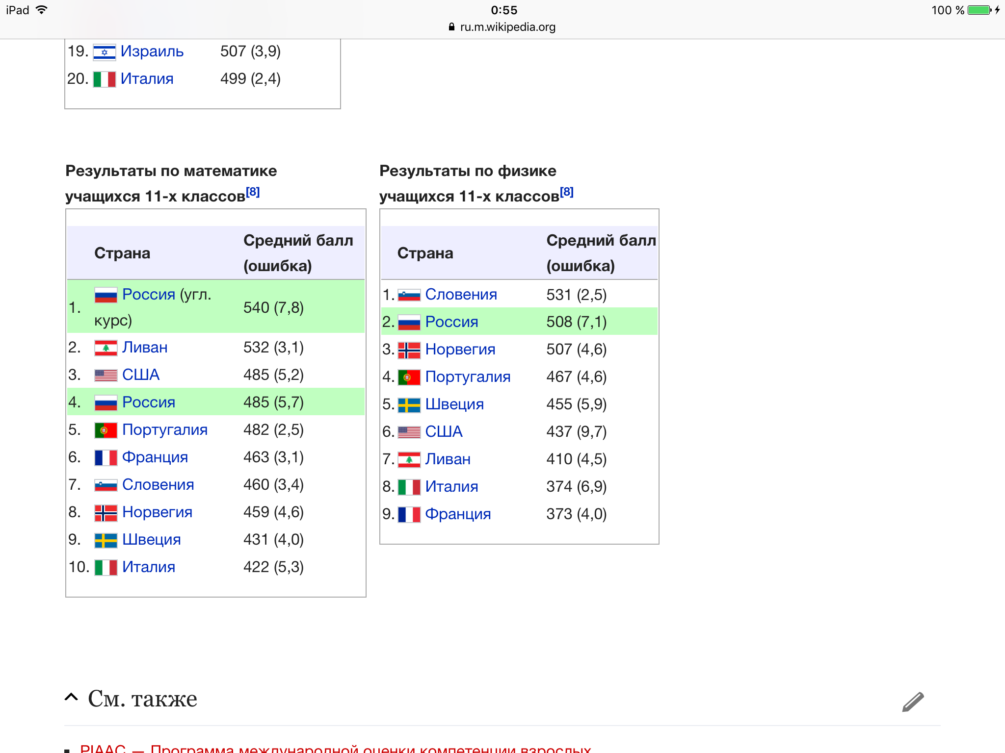Tap the France flag in the physics table

[x=409, y=515]
